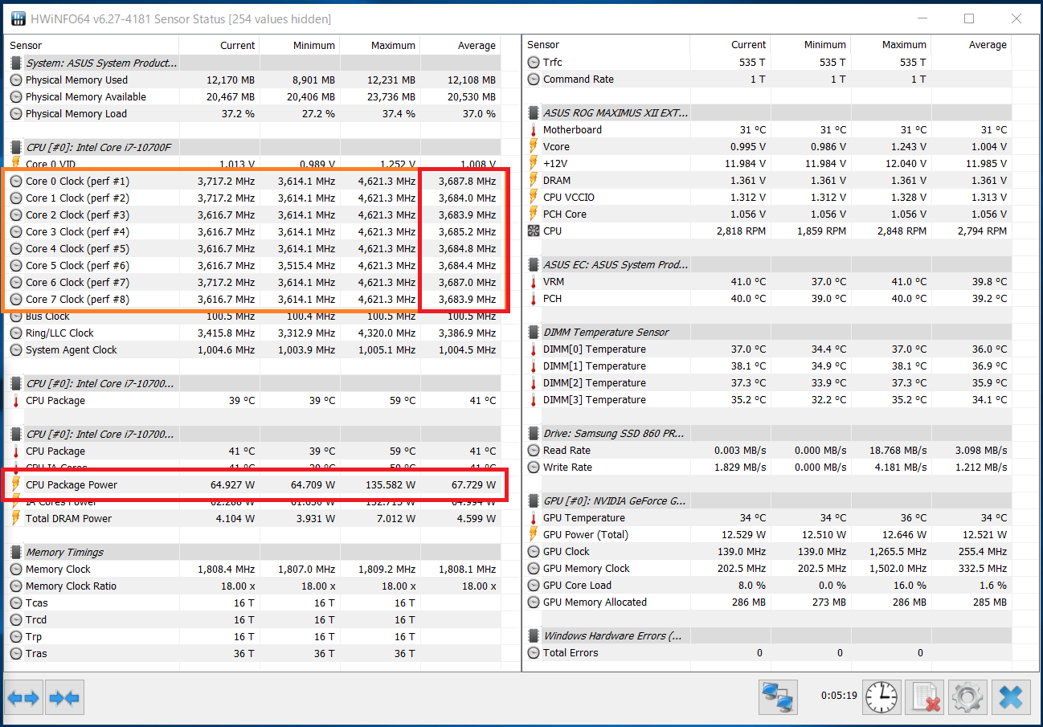Viewport: 1043px width, 727px height.
Task: Click the Average column header in right panel
Action: click(971, 44)
